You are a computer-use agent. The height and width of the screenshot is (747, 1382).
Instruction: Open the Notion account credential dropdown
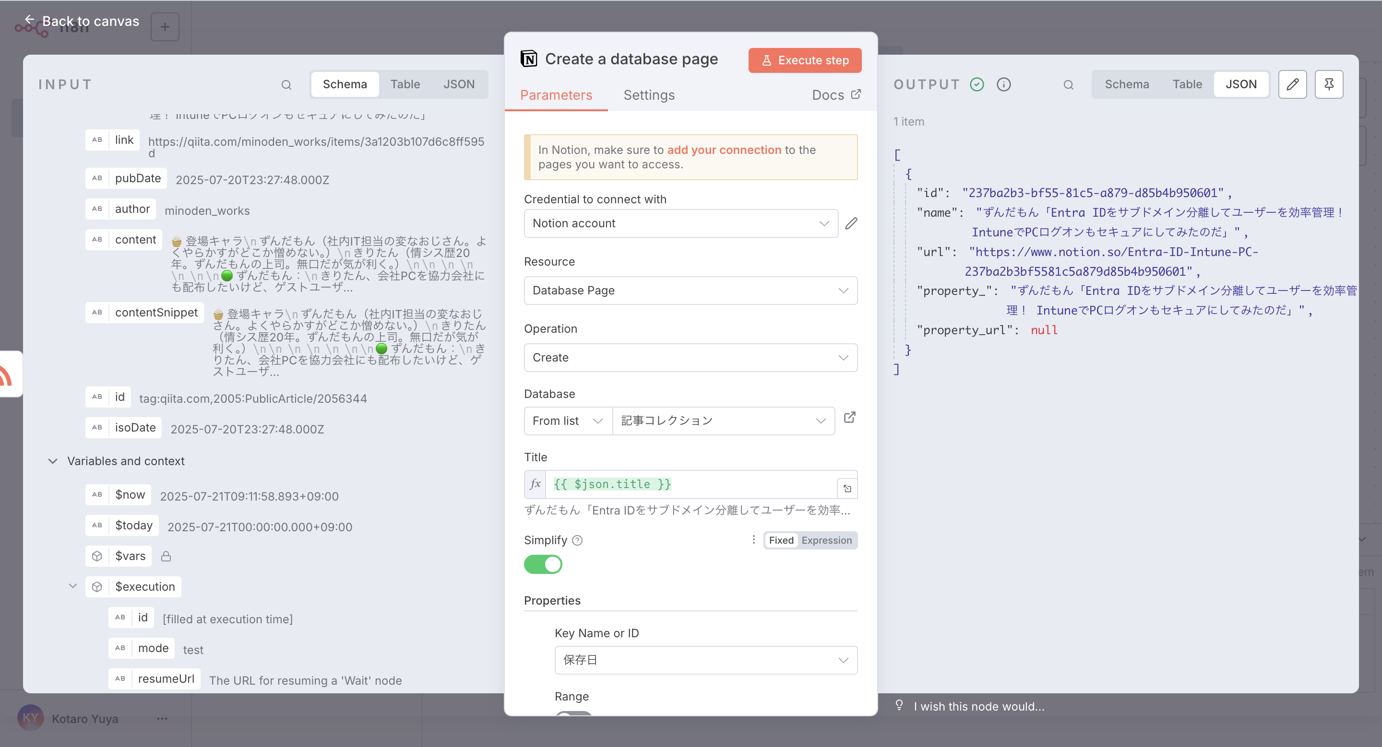[681, 223]
